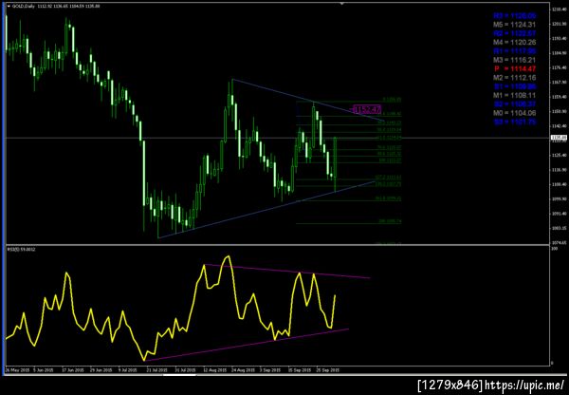Click the purple 1152.47 price label
Screen dimensions: 569x395
click(x=367, y=109)
